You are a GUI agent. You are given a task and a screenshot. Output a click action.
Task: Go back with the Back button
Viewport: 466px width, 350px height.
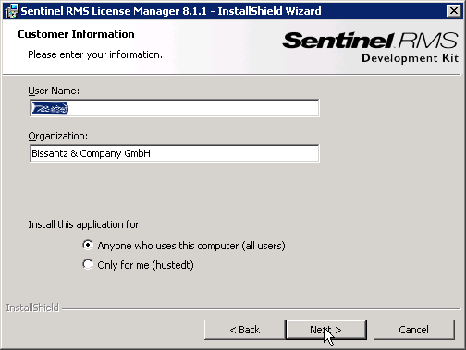(x=245, y=330)
